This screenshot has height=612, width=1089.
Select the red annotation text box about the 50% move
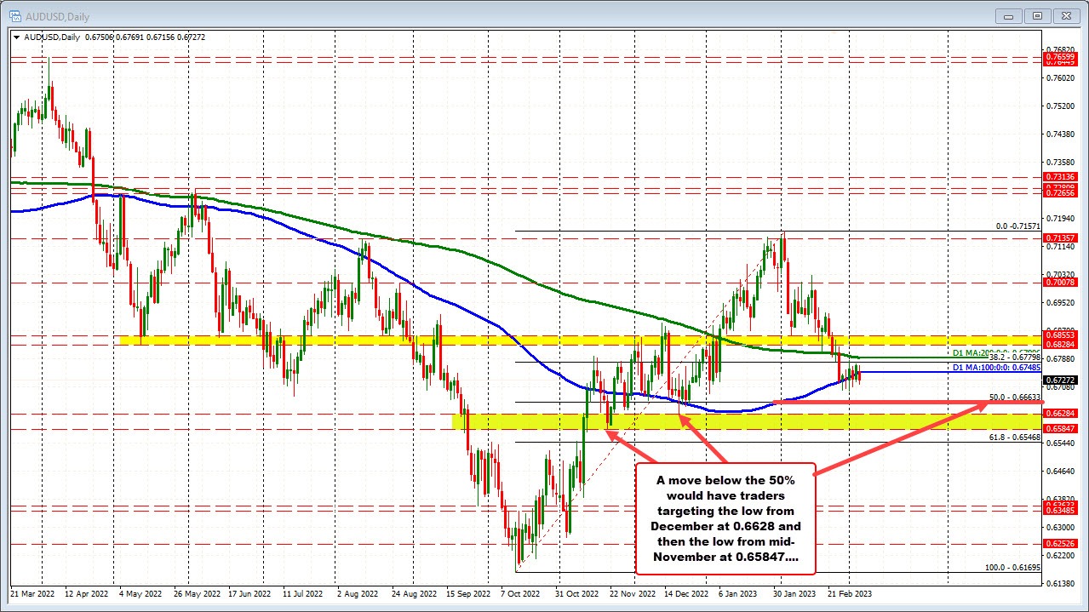pyautogui.click(x=725, y=518)
